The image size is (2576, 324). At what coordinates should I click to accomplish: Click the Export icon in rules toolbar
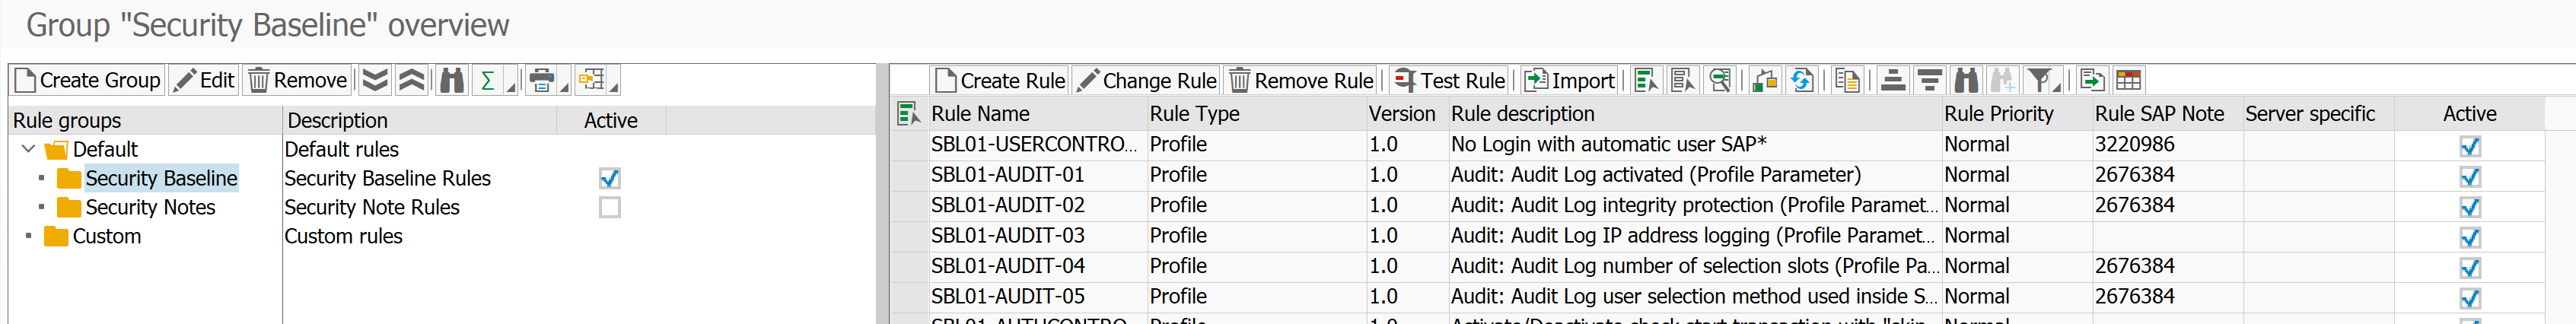(2091, 80)
